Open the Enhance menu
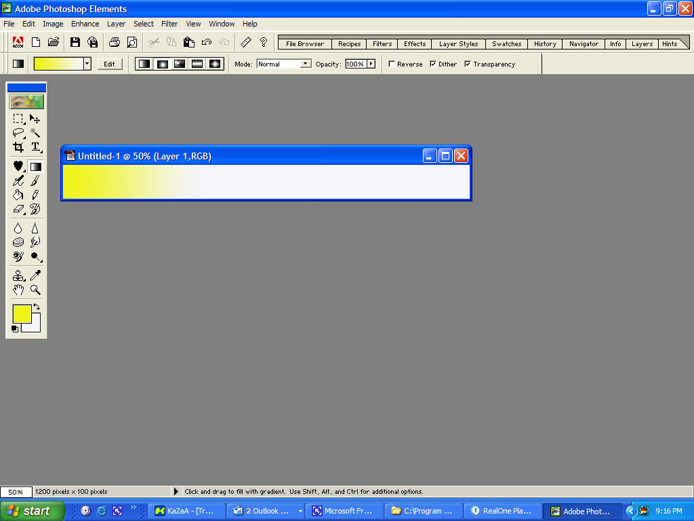The height and width of the screenshot is (521, 694). tap(85, 24)
